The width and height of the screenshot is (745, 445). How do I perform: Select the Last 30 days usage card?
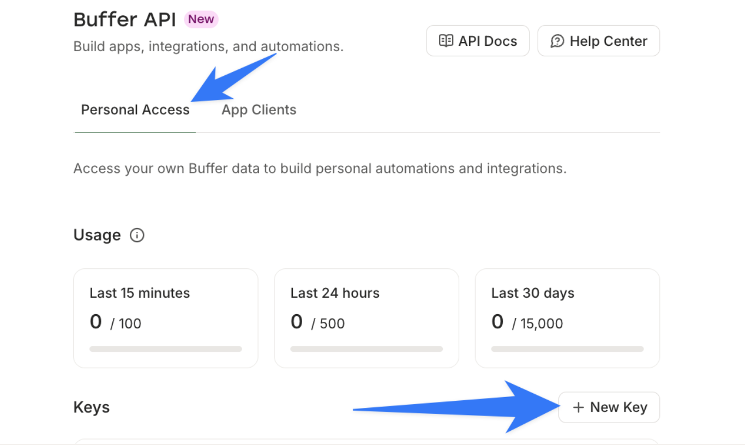567,318
